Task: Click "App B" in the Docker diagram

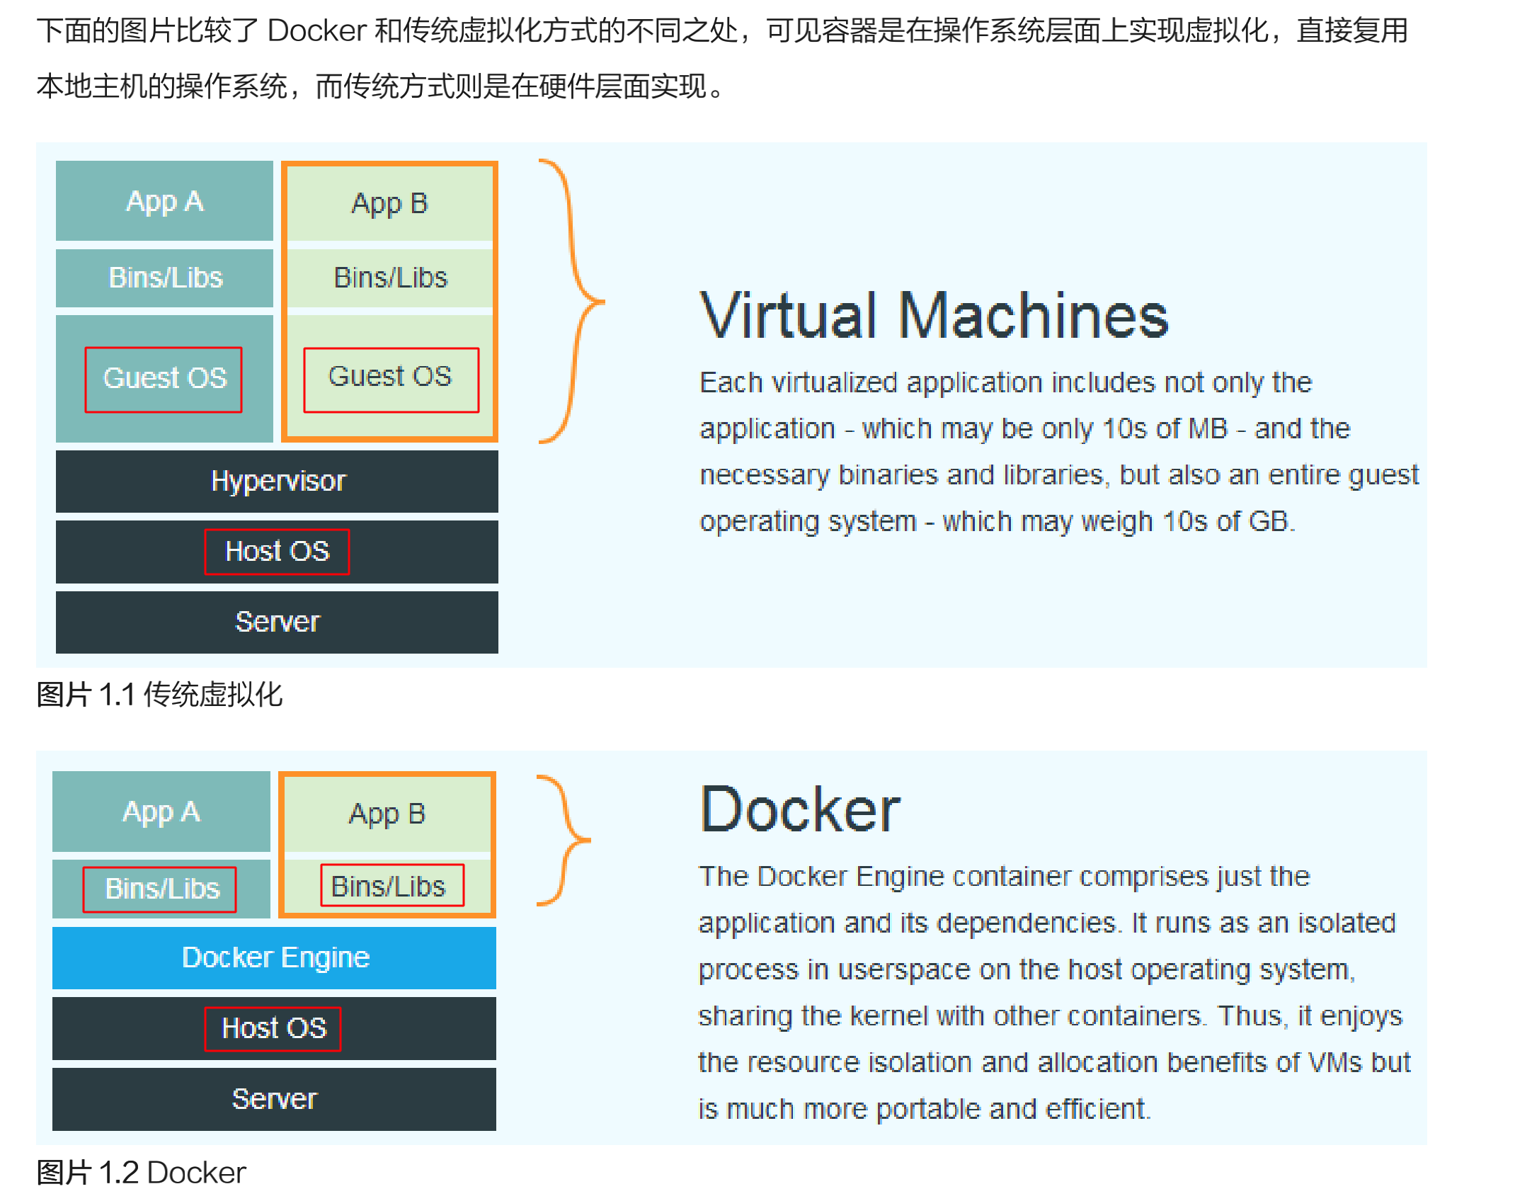Action: [x=387, y=814]
